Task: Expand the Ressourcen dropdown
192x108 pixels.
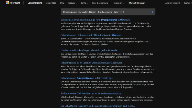Action: (119, 3)
